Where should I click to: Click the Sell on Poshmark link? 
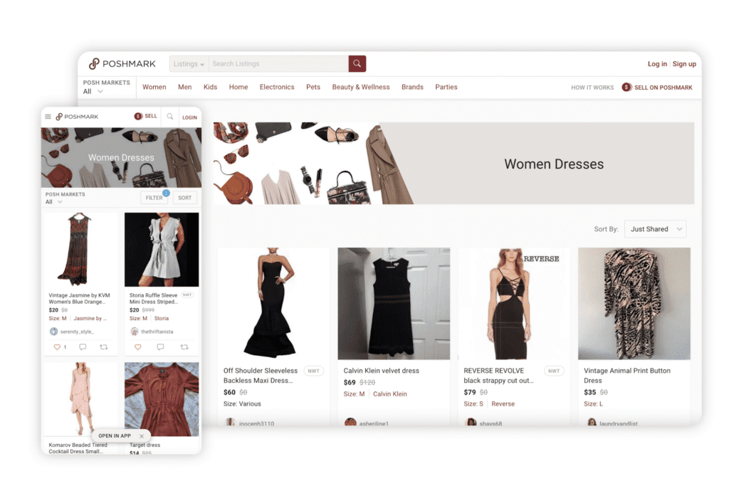657,88
